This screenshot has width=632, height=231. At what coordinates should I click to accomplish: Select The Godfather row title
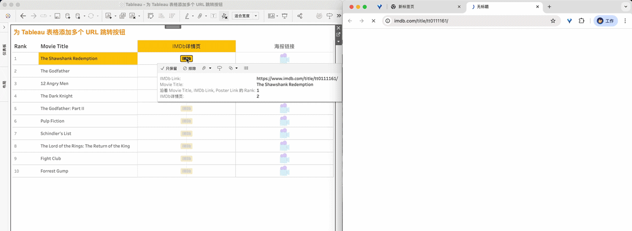(55, 71)
